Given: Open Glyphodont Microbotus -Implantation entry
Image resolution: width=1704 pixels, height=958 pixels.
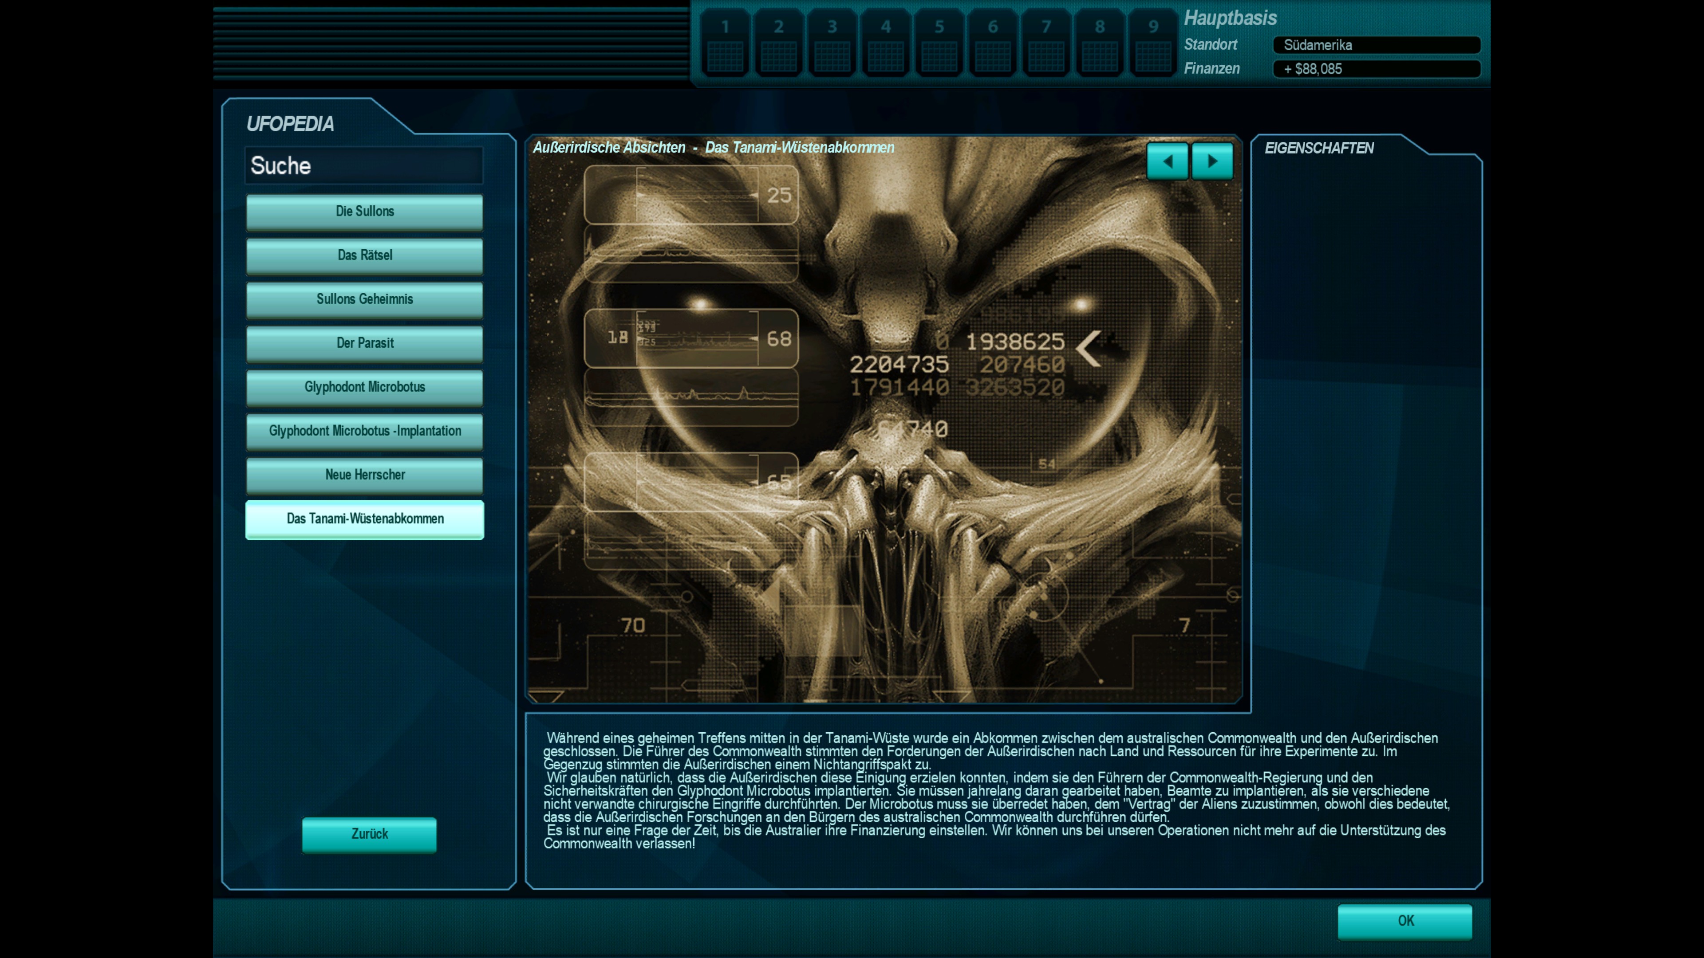Looking at the screenshot, I should click(364, 431).
